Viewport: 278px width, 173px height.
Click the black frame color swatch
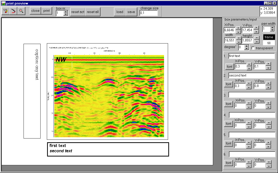pos(269,37)
